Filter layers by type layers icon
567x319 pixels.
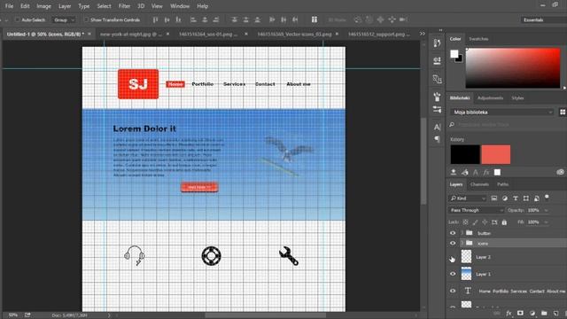point(516,198)
